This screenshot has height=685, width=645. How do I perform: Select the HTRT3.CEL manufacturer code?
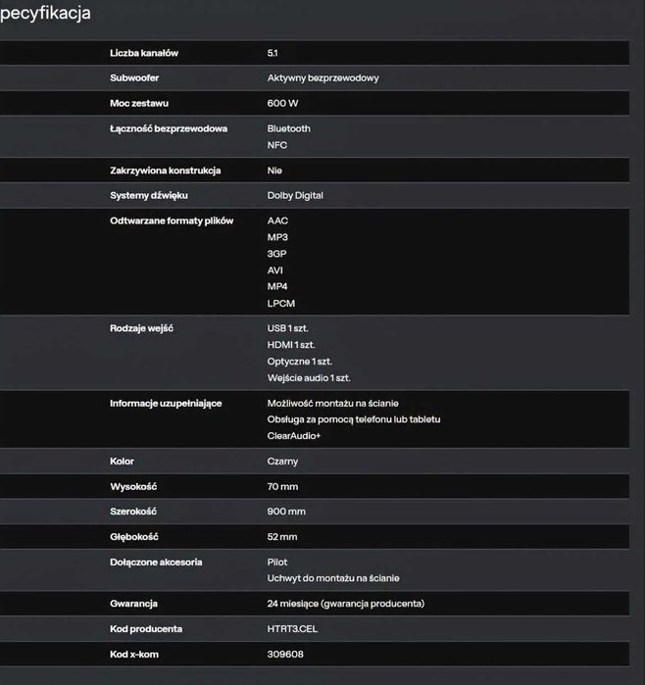tap(292, 629)
